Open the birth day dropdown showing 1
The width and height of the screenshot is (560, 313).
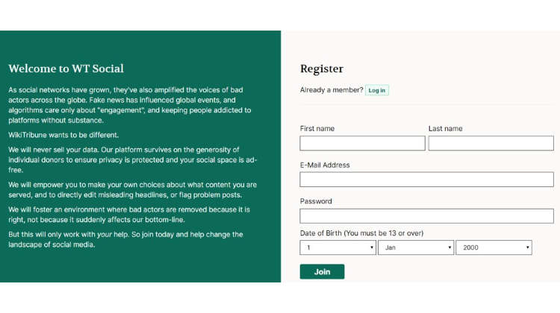pyautogui.click(x=337, y=247)
